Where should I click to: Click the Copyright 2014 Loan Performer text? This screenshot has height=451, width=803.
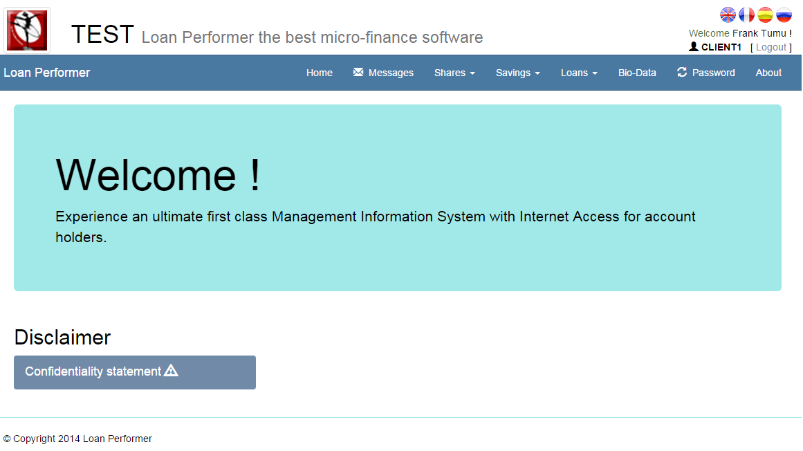pos(77,439)
